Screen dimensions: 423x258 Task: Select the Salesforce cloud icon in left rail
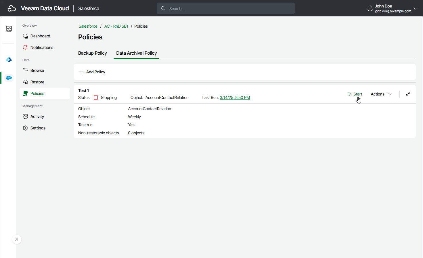(9, 78)
